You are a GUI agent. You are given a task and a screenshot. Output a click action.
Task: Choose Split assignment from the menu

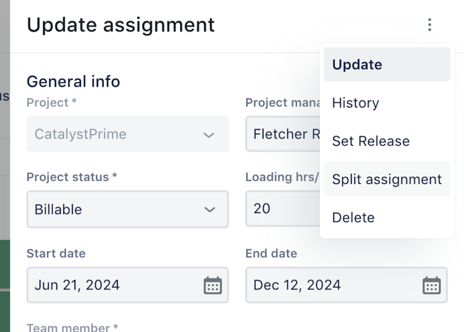[x=387, y=179]
